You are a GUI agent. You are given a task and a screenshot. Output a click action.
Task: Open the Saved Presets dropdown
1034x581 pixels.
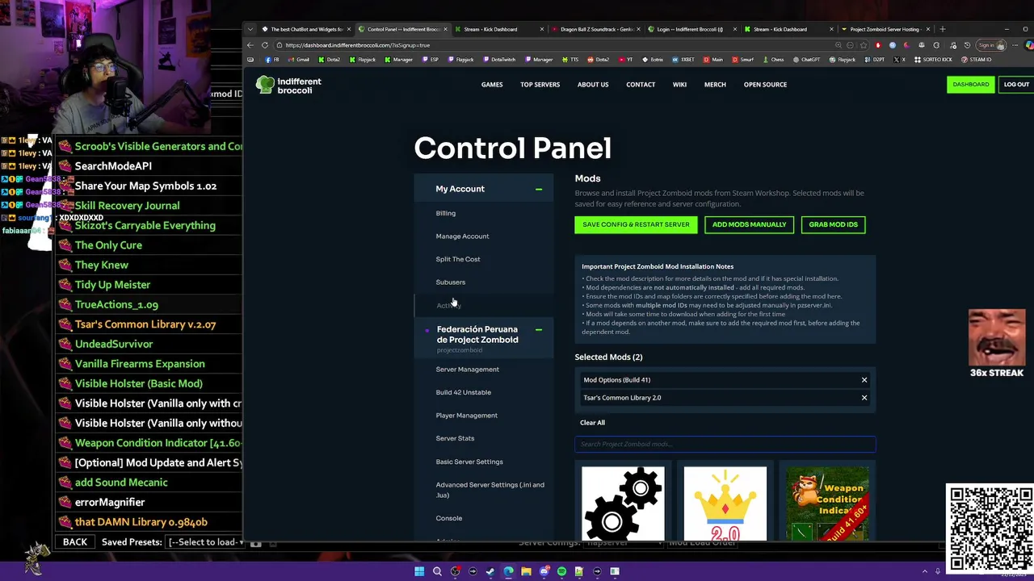205,542
